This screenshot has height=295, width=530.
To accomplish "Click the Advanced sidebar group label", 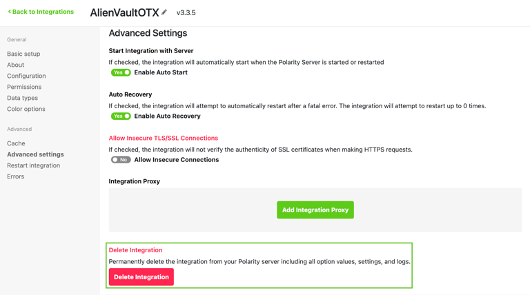I will point(19,130).
